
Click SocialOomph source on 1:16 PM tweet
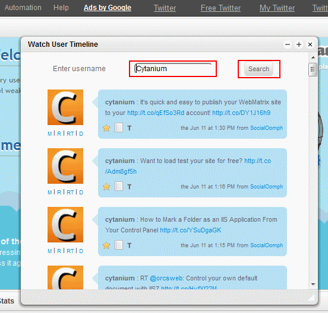(266, 187)
